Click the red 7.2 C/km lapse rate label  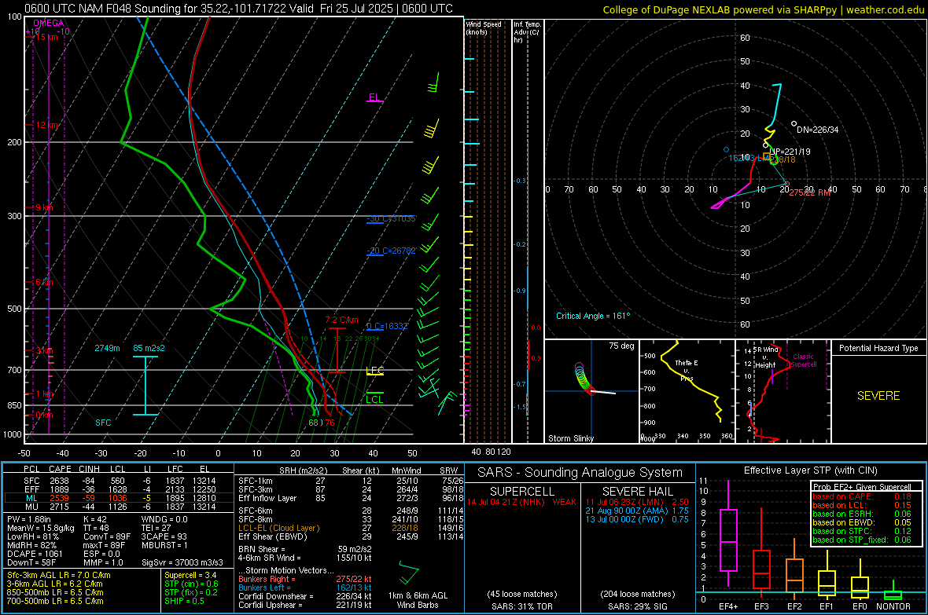tap(341, 320)
